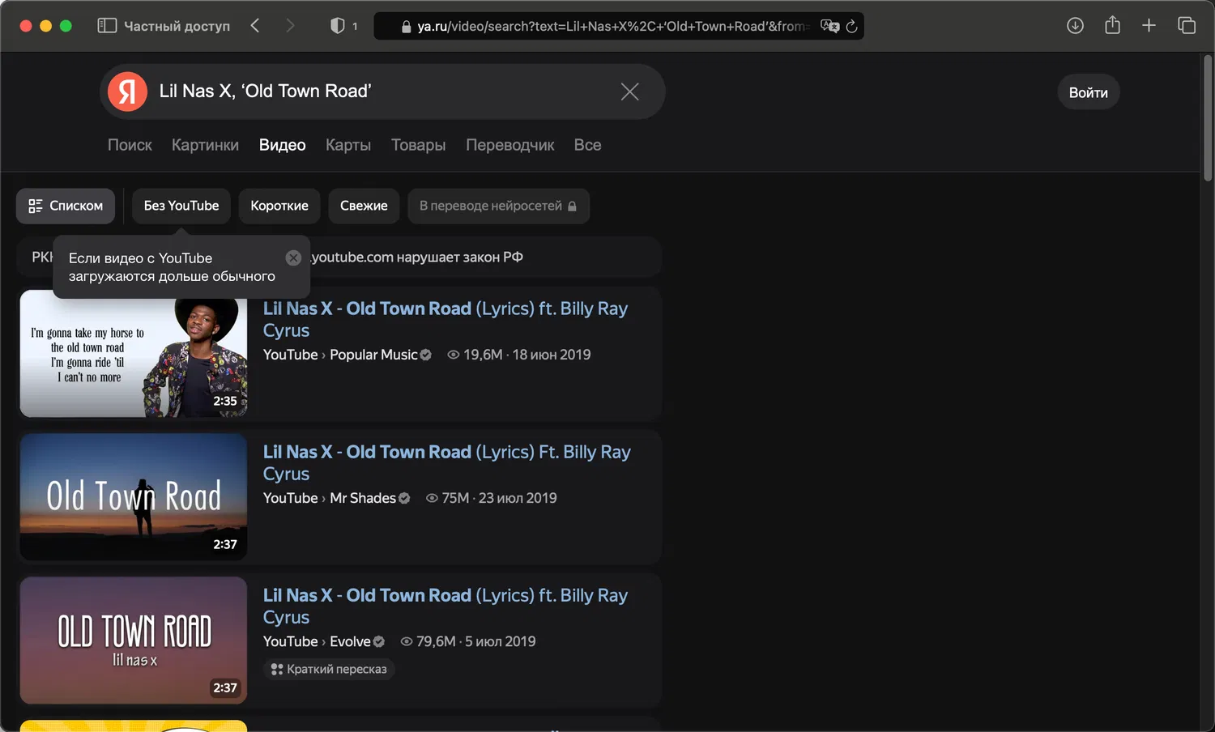Click the page vertical scrollbar

pos(1208,118)
